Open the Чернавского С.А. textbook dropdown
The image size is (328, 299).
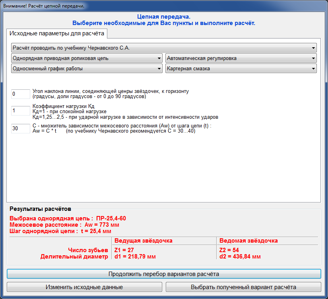(164, 48)
